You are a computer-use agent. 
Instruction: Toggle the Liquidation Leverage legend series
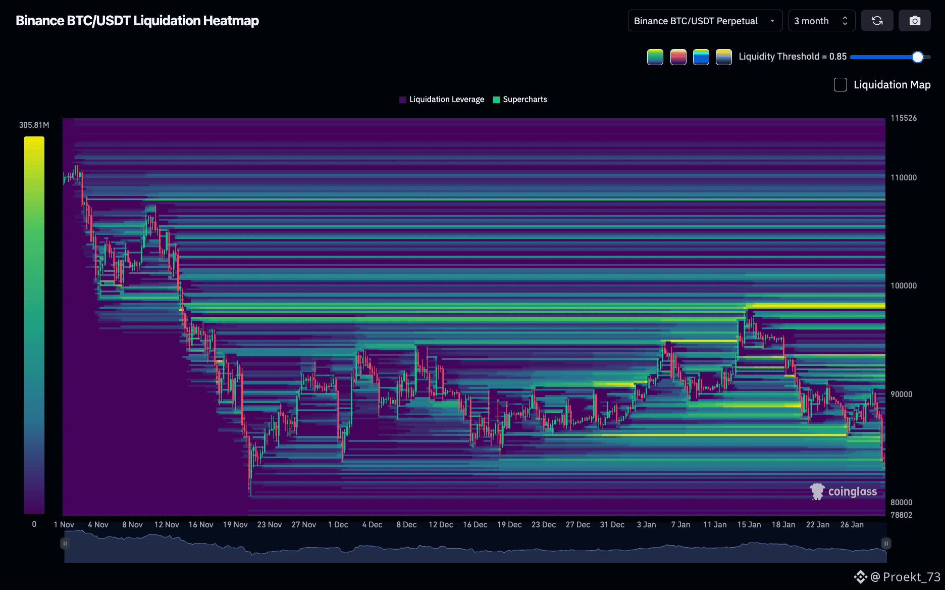pyautogui.click(x=442, y=100)
